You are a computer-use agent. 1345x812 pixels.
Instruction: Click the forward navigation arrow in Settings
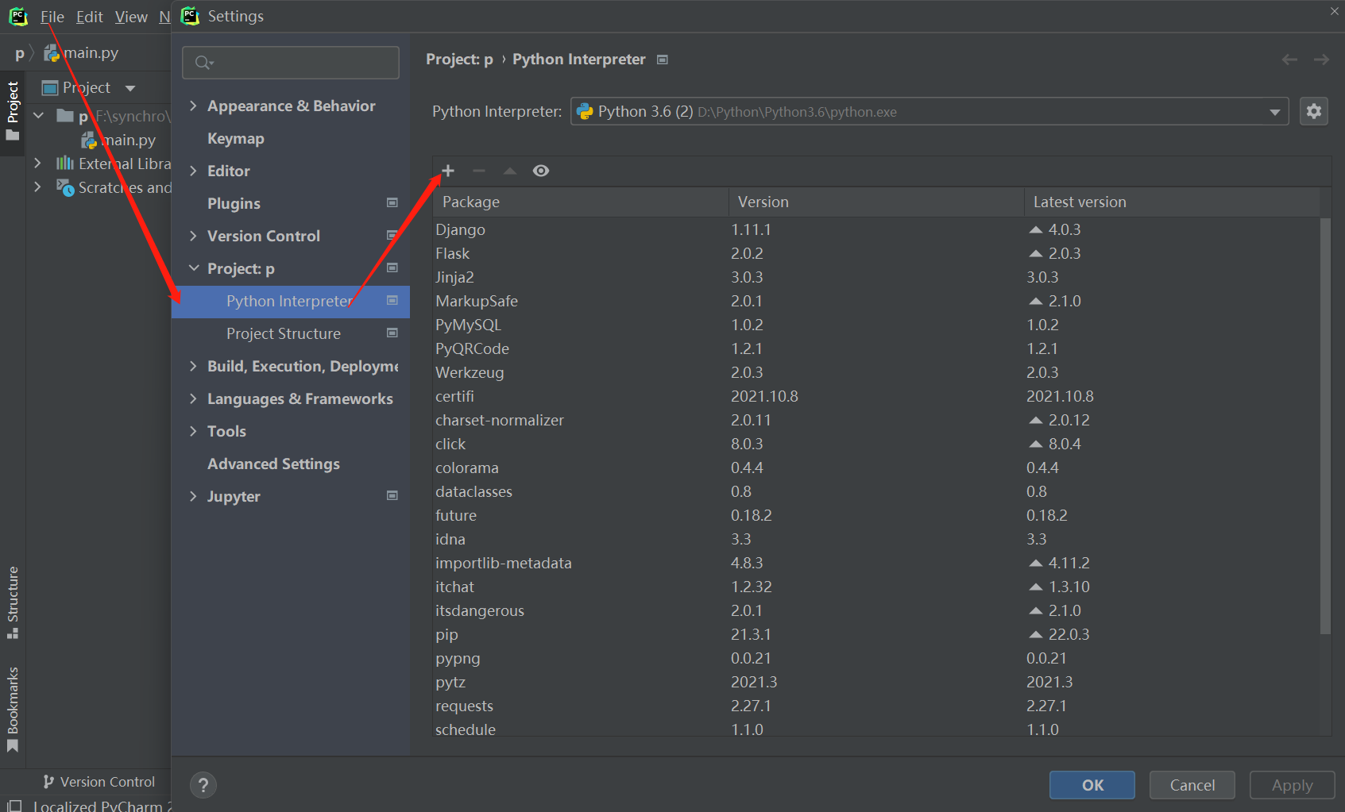pos(1321,60)
